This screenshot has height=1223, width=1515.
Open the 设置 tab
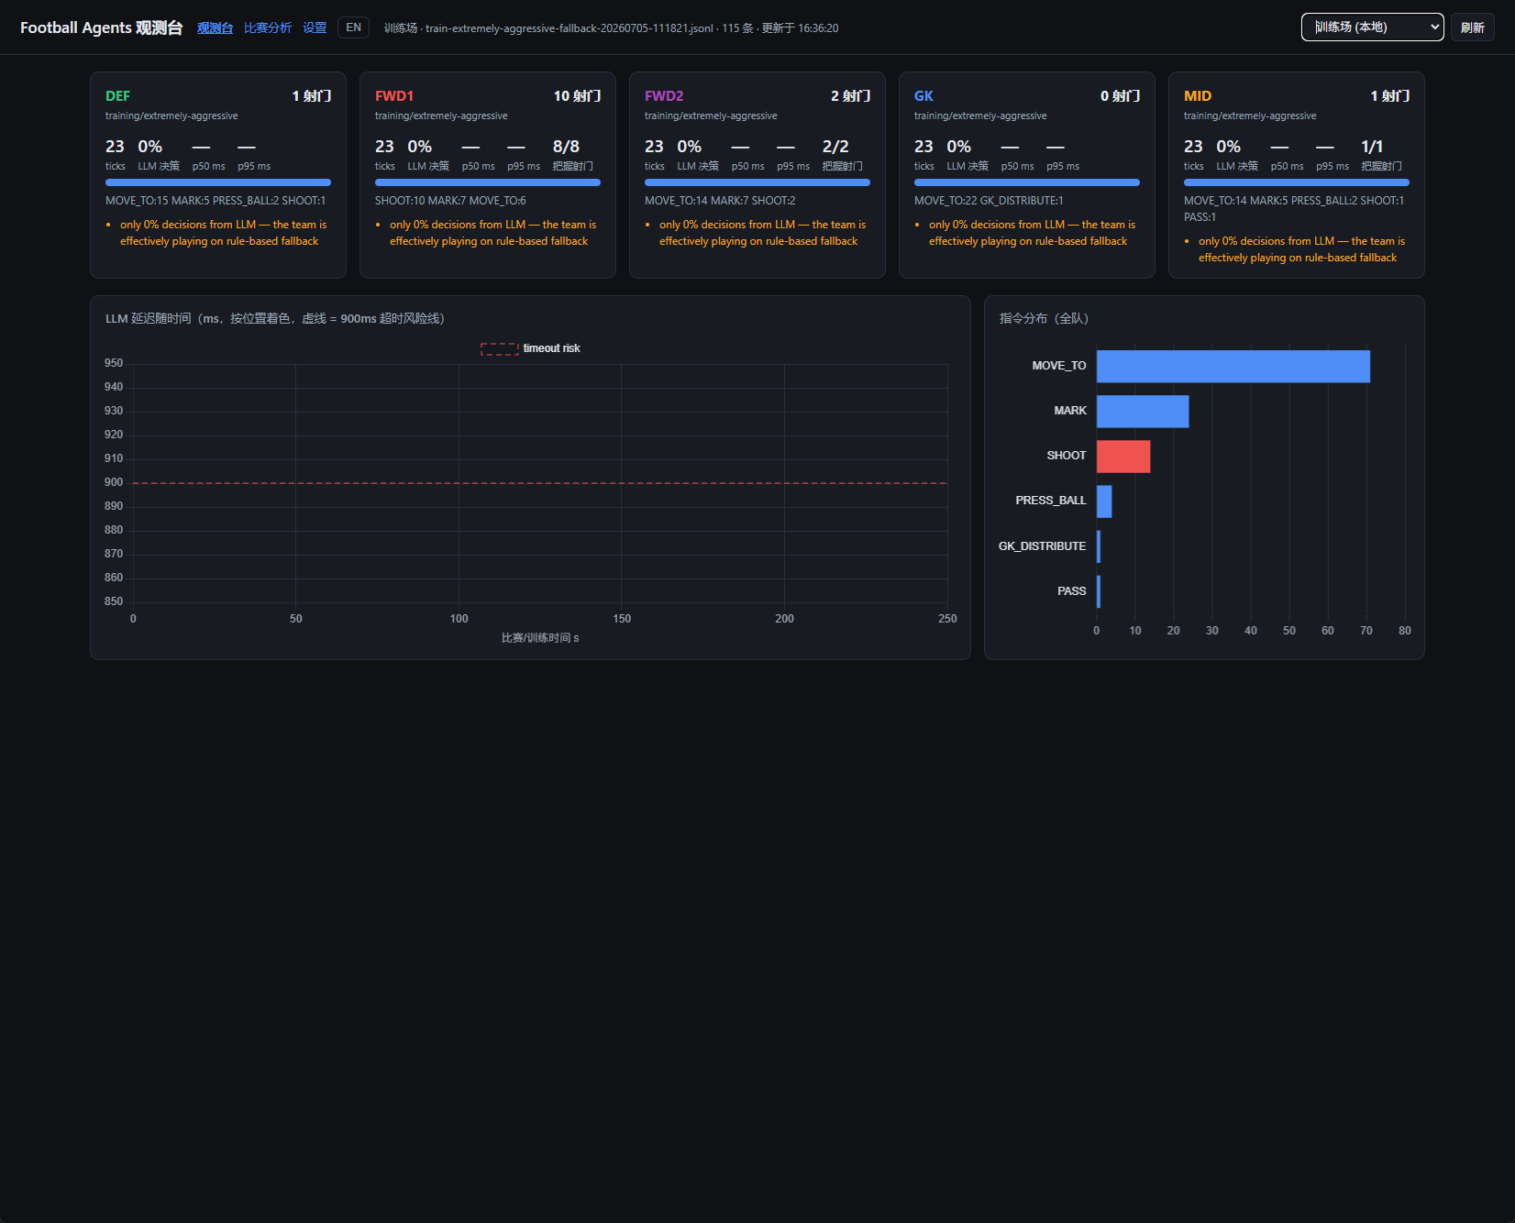coord(315,28)
